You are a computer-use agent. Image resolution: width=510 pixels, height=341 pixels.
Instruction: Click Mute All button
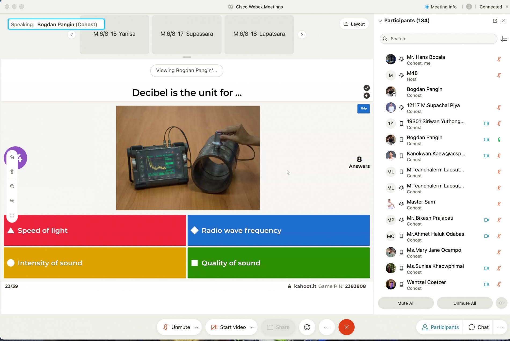(406, 303)
